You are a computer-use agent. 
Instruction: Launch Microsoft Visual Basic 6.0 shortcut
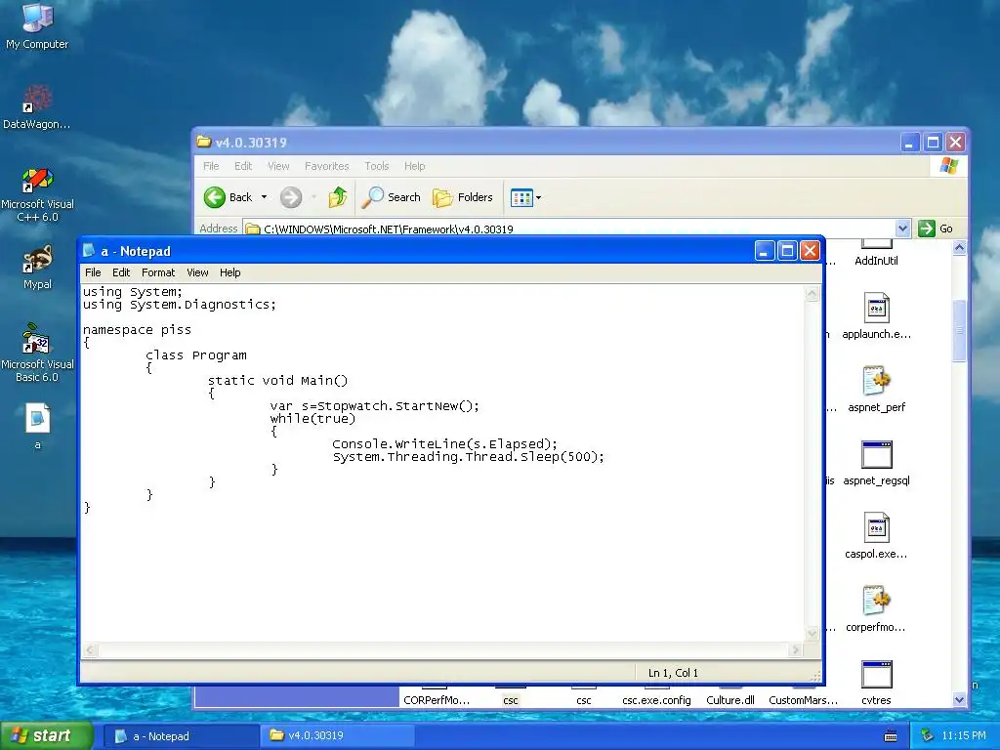(x=37, y=354)
